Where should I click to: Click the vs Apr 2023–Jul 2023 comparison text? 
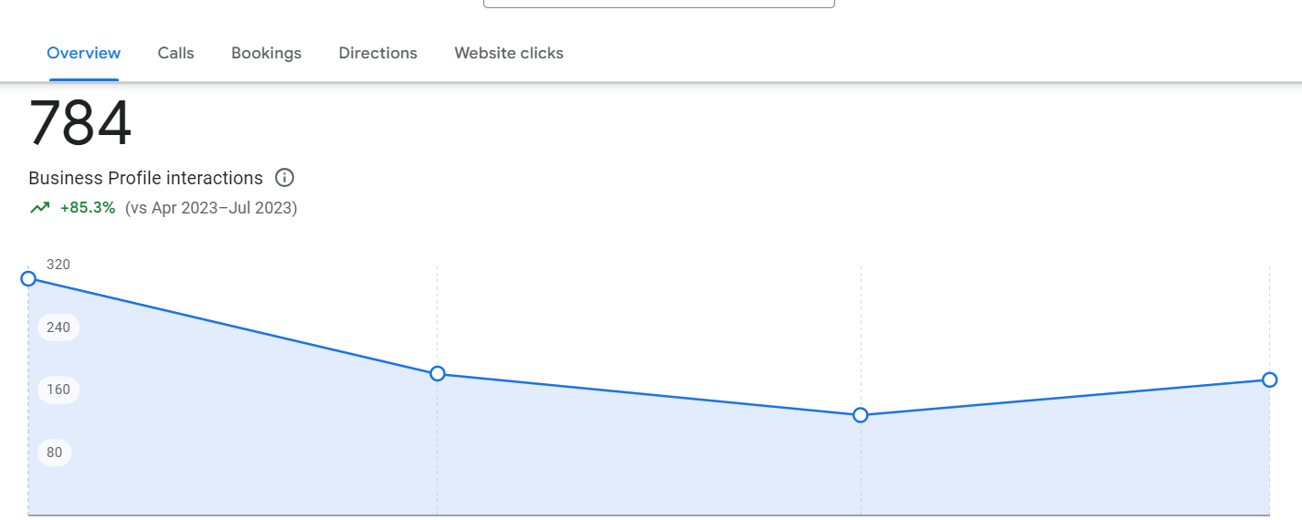click(211, 208)
